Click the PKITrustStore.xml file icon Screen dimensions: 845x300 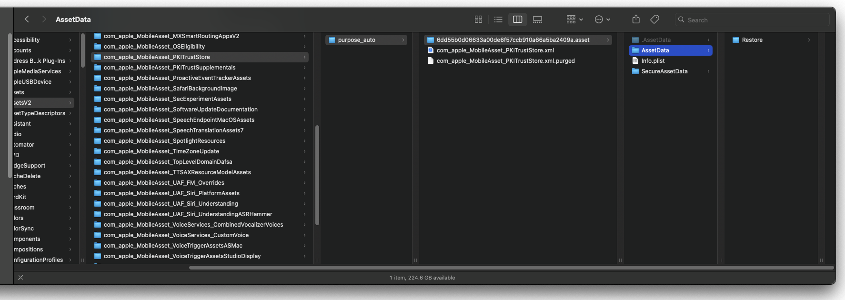click(x=431, y=50)
